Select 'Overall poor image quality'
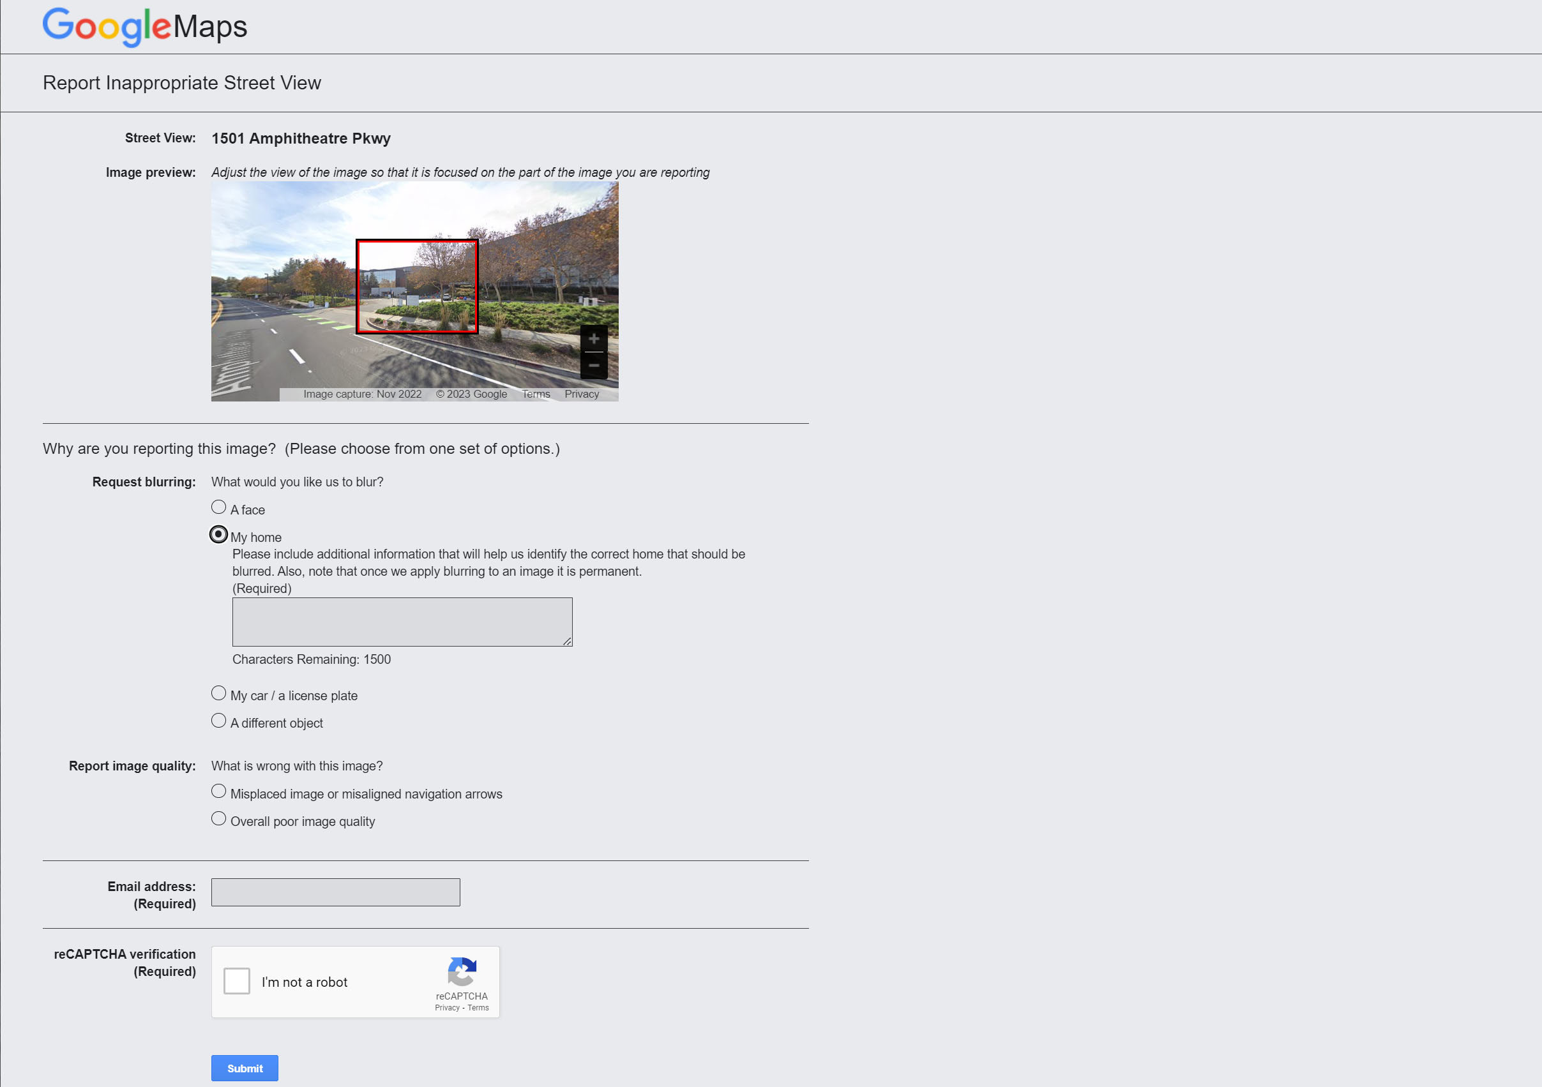The width and height of the screenshot is (1542, 1087). click(218, 818)
